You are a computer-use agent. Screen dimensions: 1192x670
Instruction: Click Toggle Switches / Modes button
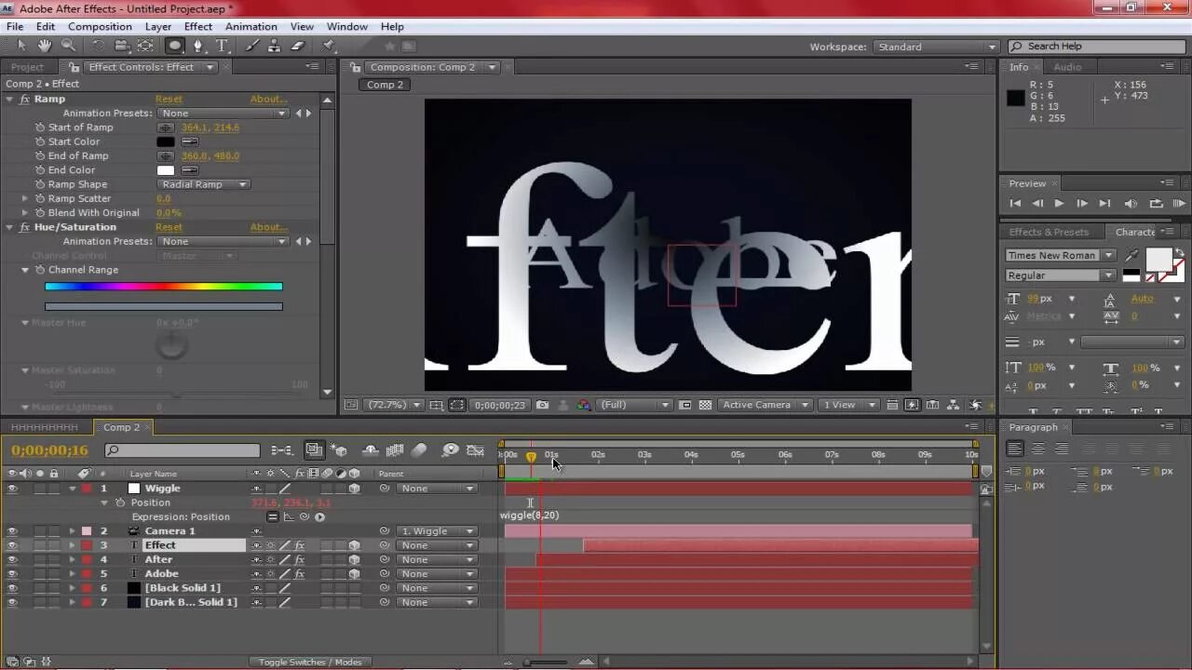[310, 663]
